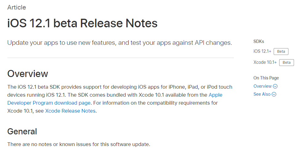
Task: Click the On This Page sidebar heading
Action: coord(266,78)
